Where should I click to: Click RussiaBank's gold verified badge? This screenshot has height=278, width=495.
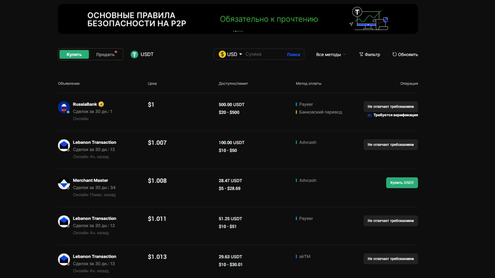[x=101, y=104]
